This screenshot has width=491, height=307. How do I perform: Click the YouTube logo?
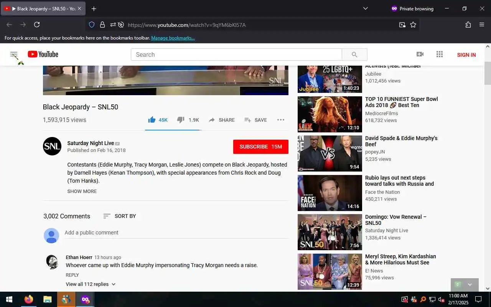point(43,54)
